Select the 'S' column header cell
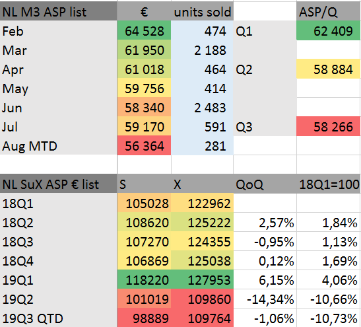Viewport: 361px width, 327px height. tap(144, 184)
